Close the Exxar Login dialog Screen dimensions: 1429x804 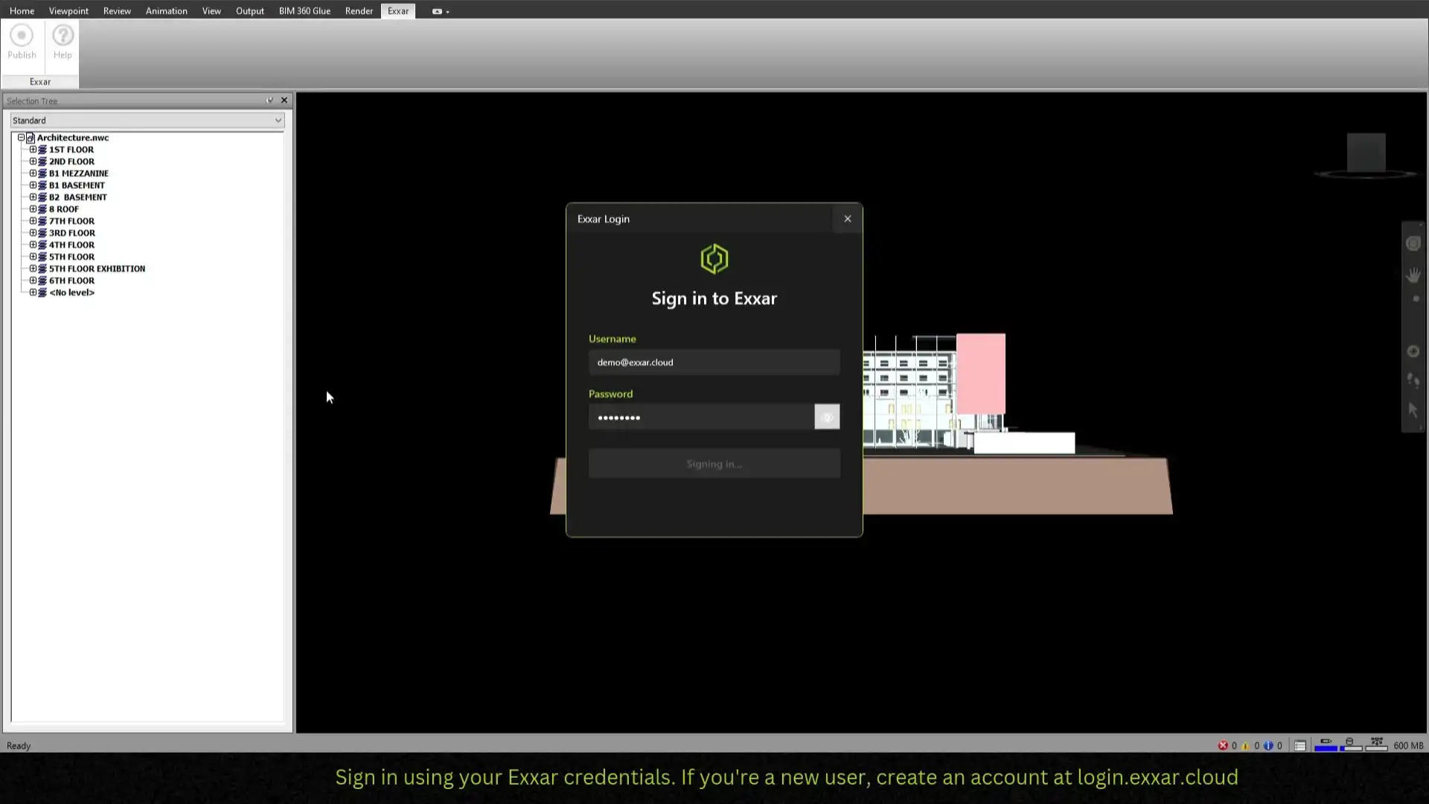point(847,219)
